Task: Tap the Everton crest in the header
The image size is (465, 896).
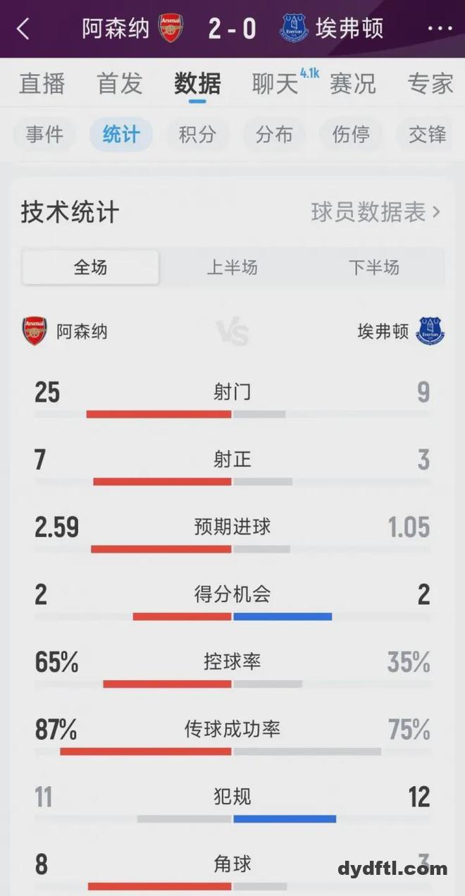Action: (x=294, y=29)
